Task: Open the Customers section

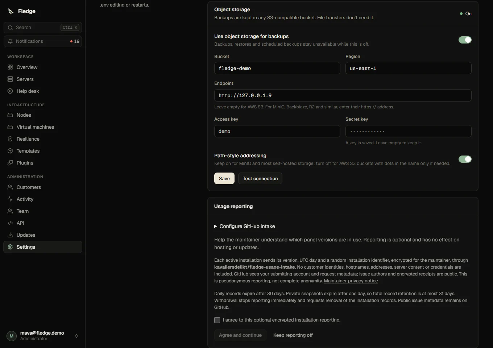Action: click(43, 187)
